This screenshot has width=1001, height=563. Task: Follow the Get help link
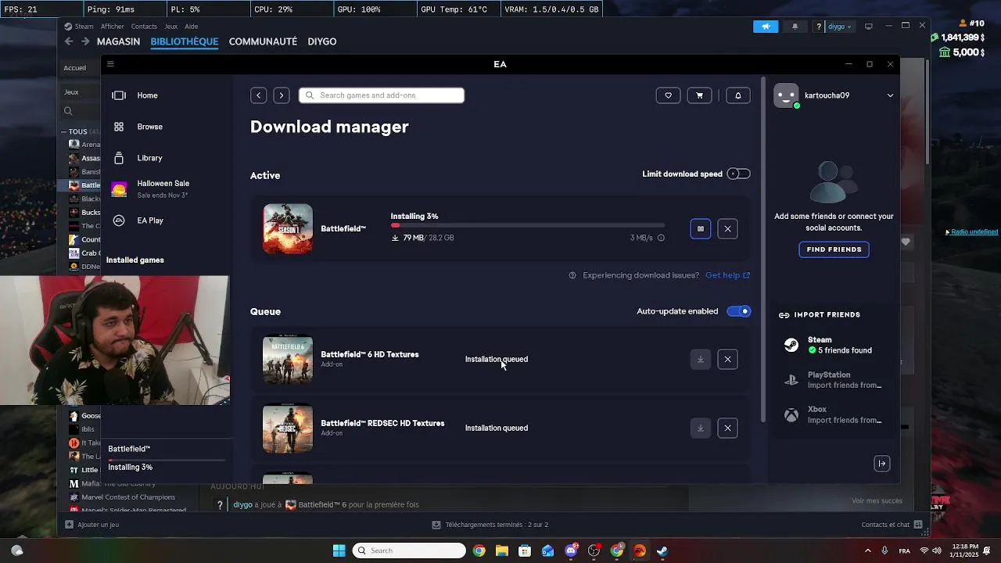(727, 275)
